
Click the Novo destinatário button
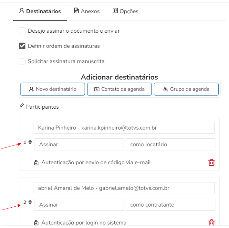tap(53, 89)
